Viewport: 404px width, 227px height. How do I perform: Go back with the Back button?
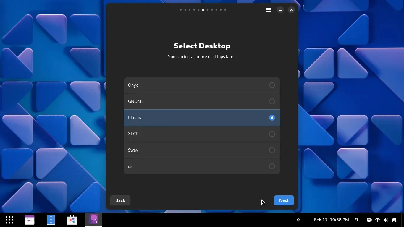[120, 200]
